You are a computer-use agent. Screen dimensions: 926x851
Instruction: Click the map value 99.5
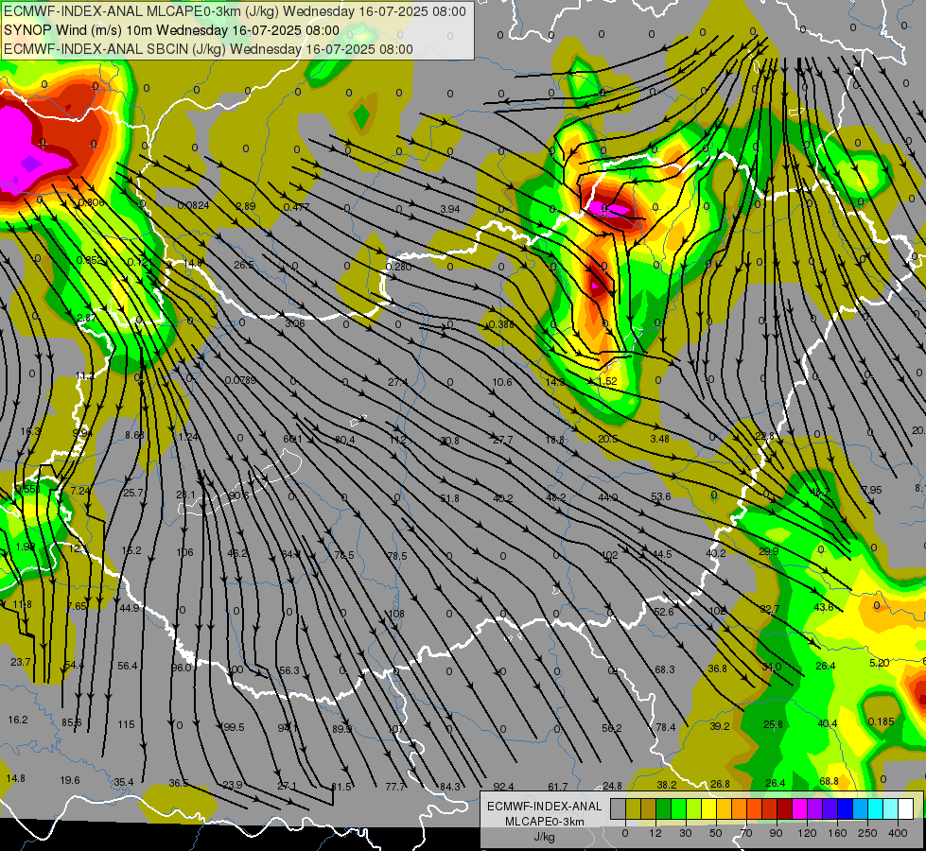[x=234, y=727]
